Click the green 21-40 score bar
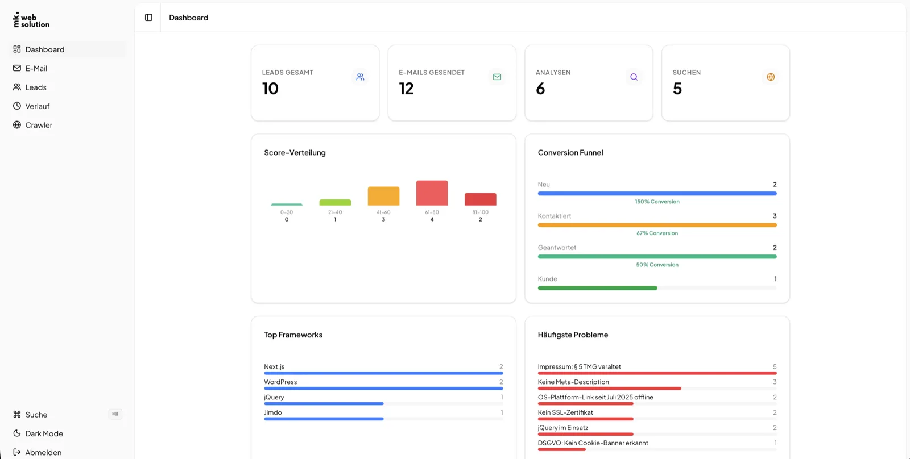 tap(335, 202)
